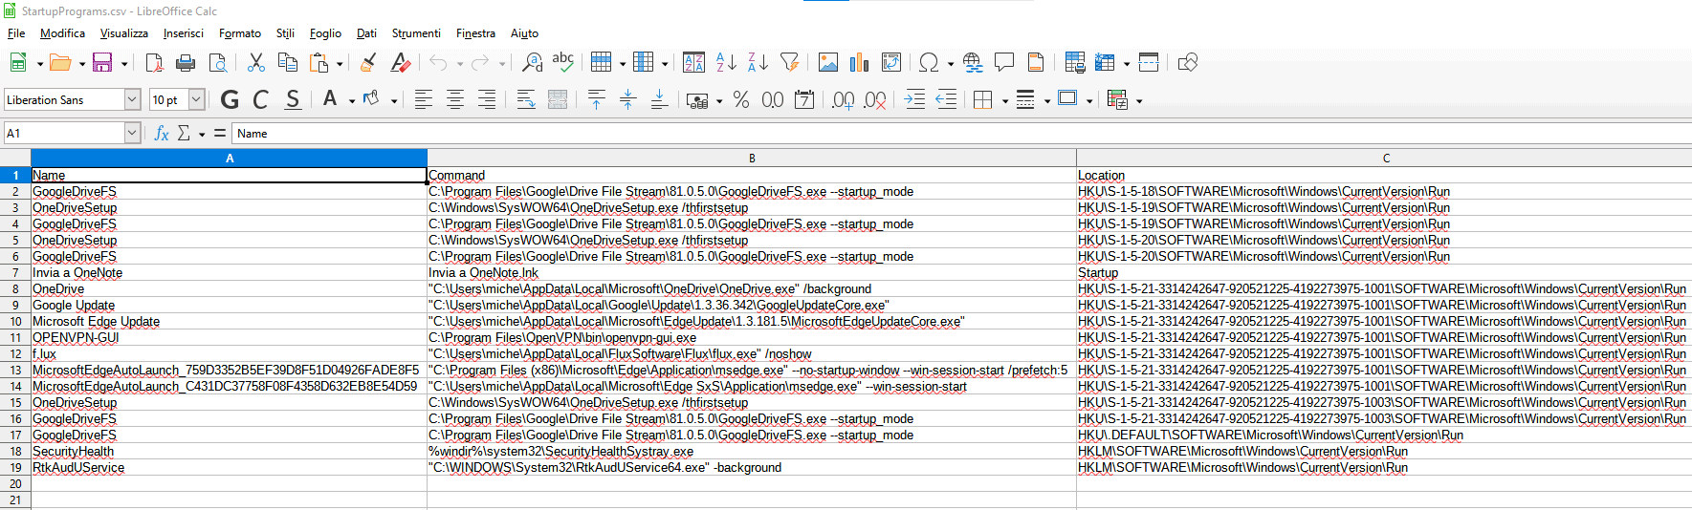Sort ascending A to Z
Image resolution: width=1692 pixels, height=510 pixels.
[x=726, y=63]
